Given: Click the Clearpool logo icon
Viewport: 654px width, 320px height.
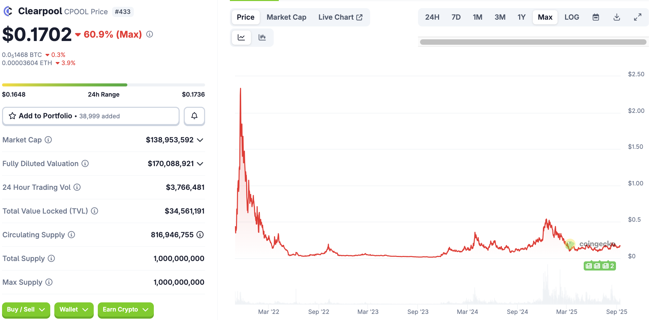Looking at the screenshot, I should coord(8,11).
